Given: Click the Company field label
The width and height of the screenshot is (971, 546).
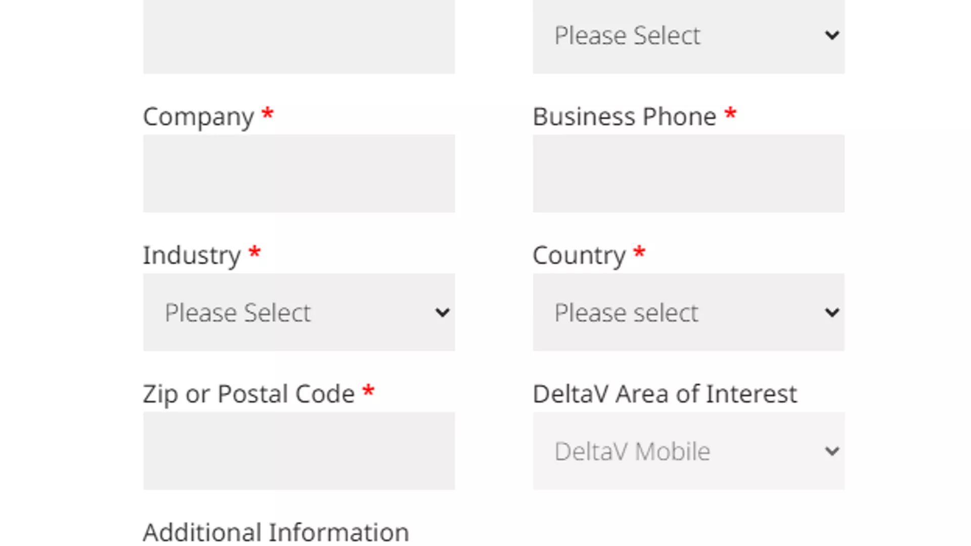Looking at the screenshot, I should click(x=198, y=117).
